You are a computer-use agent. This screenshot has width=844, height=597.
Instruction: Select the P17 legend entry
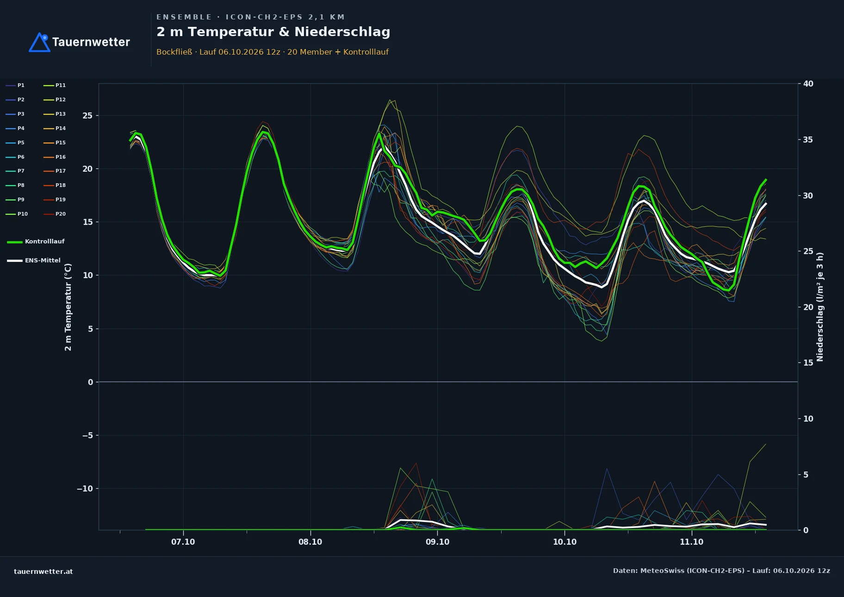point(55,171)
